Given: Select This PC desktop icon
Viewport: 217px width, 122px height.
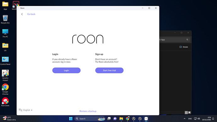Looking at the screenshot, I should [5, 33].
